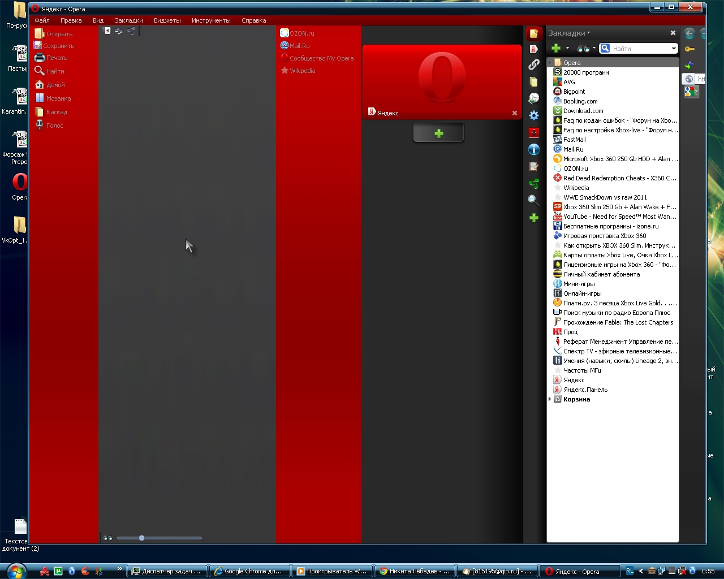
Task: Open the magnifier Search panel icon
Action: point(533,200)
